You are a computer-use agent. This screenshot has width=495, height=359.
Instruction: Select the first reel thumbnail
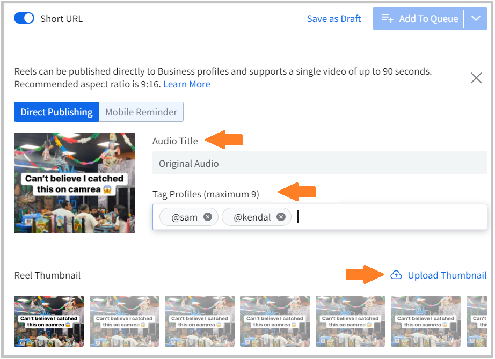[x=49, y=320]
